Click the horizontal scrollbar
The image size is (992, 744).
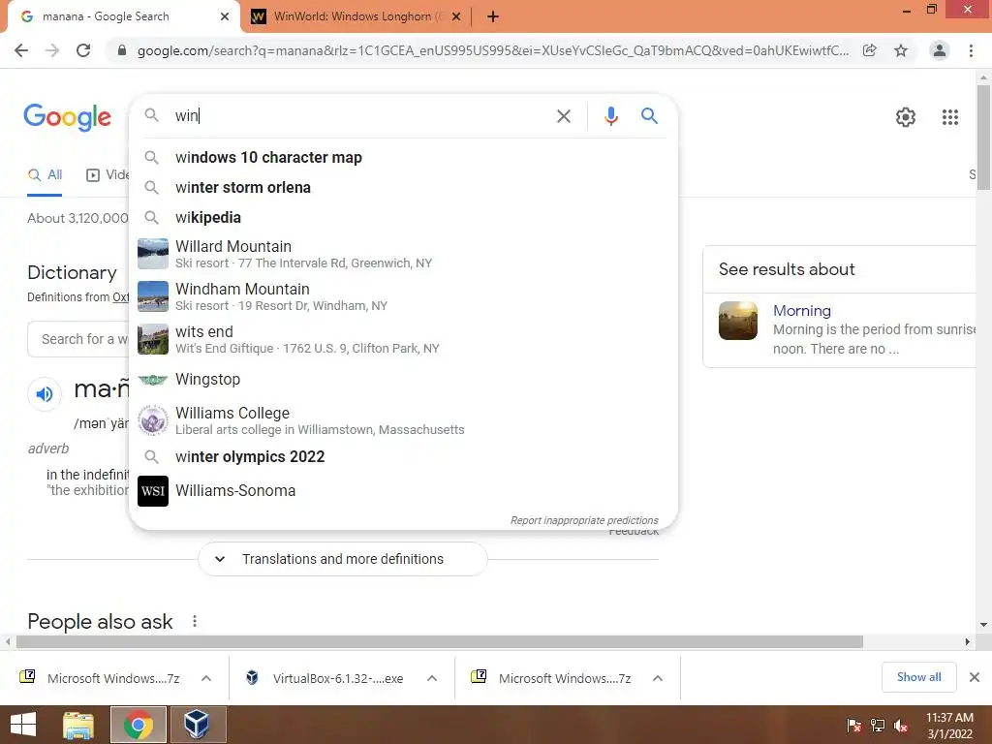[x=439, y=642]
